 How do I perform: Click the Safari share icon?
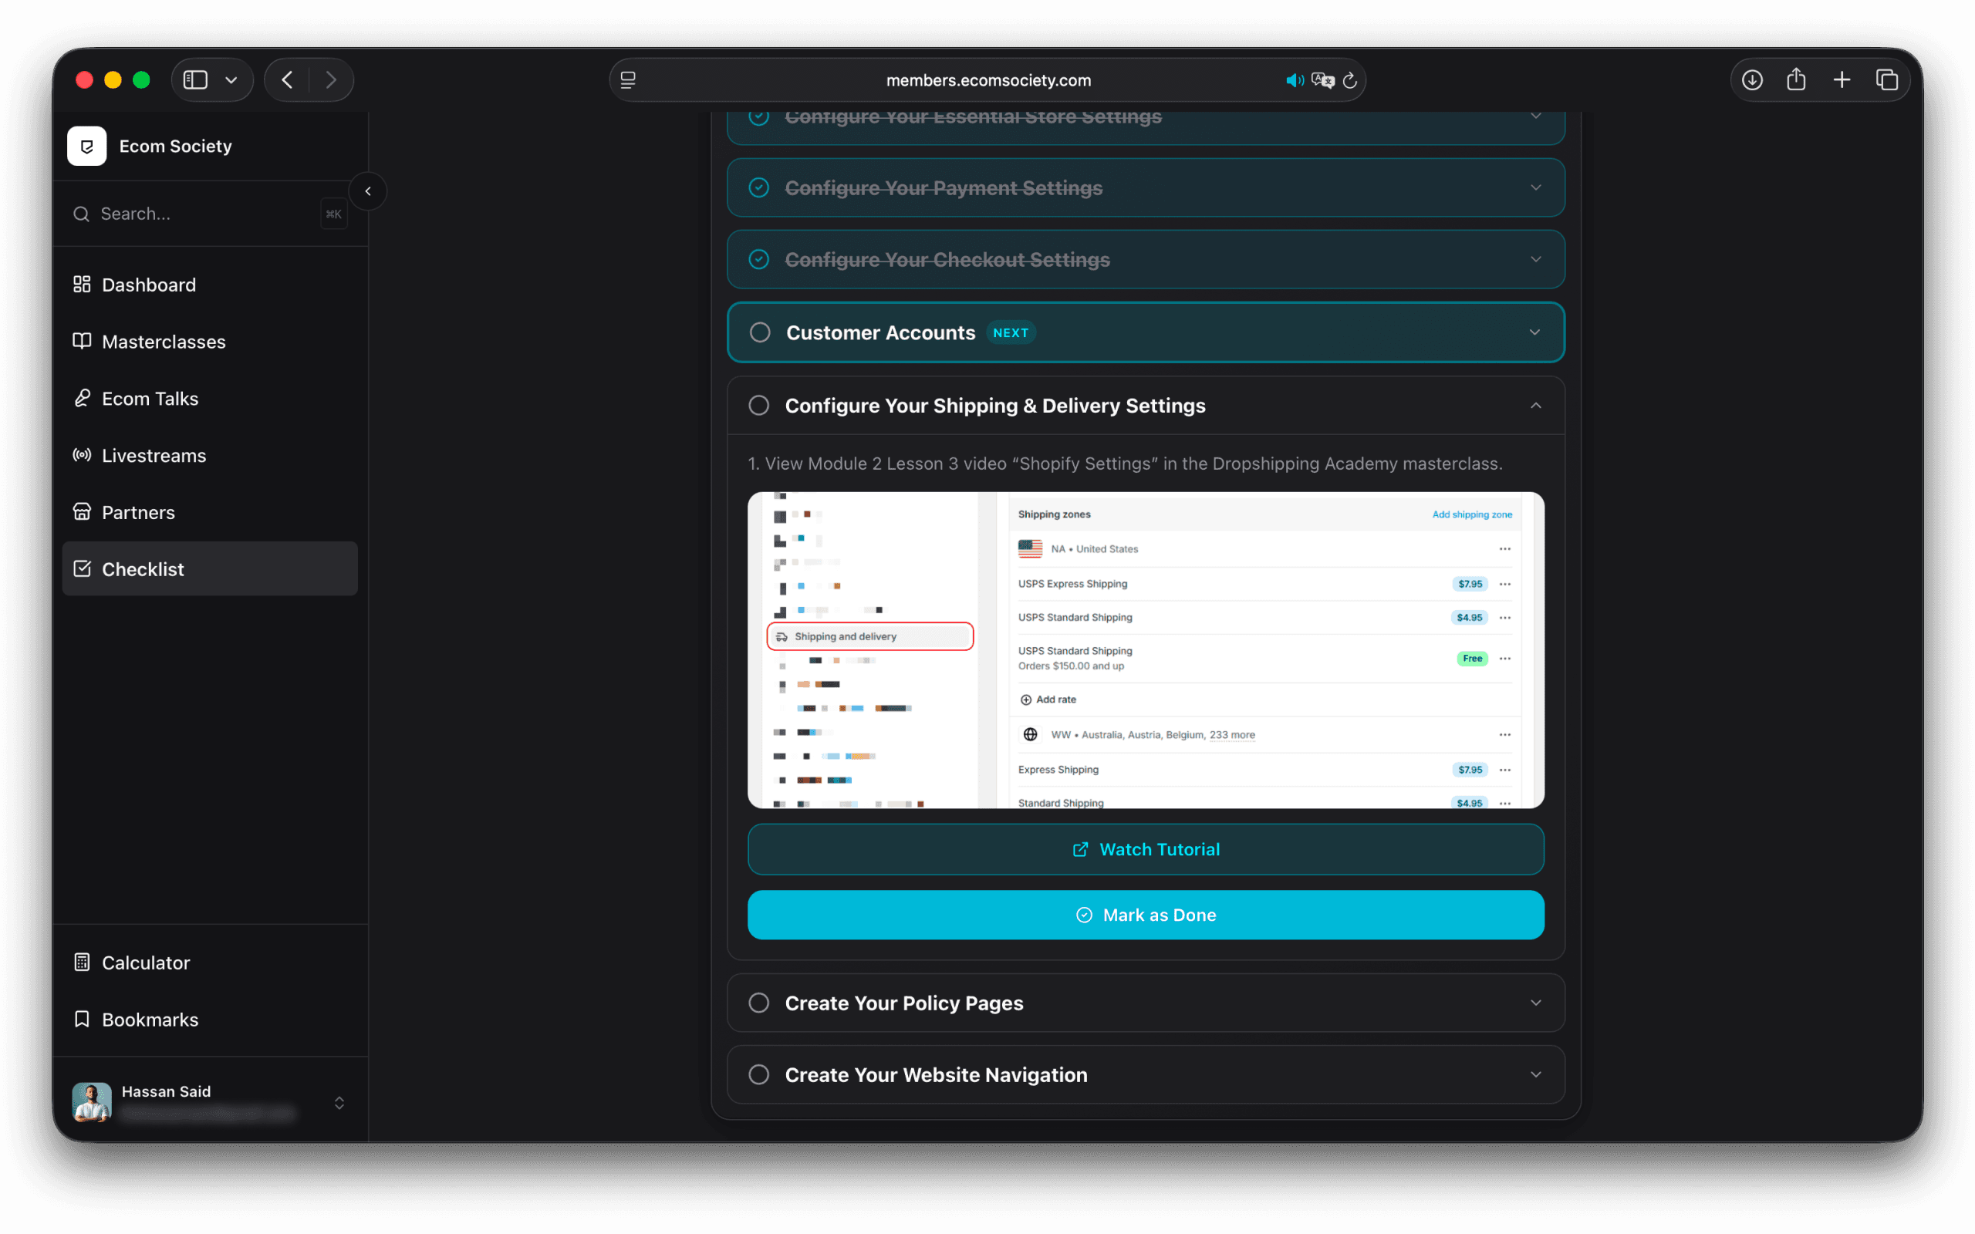pos(1795,80)
